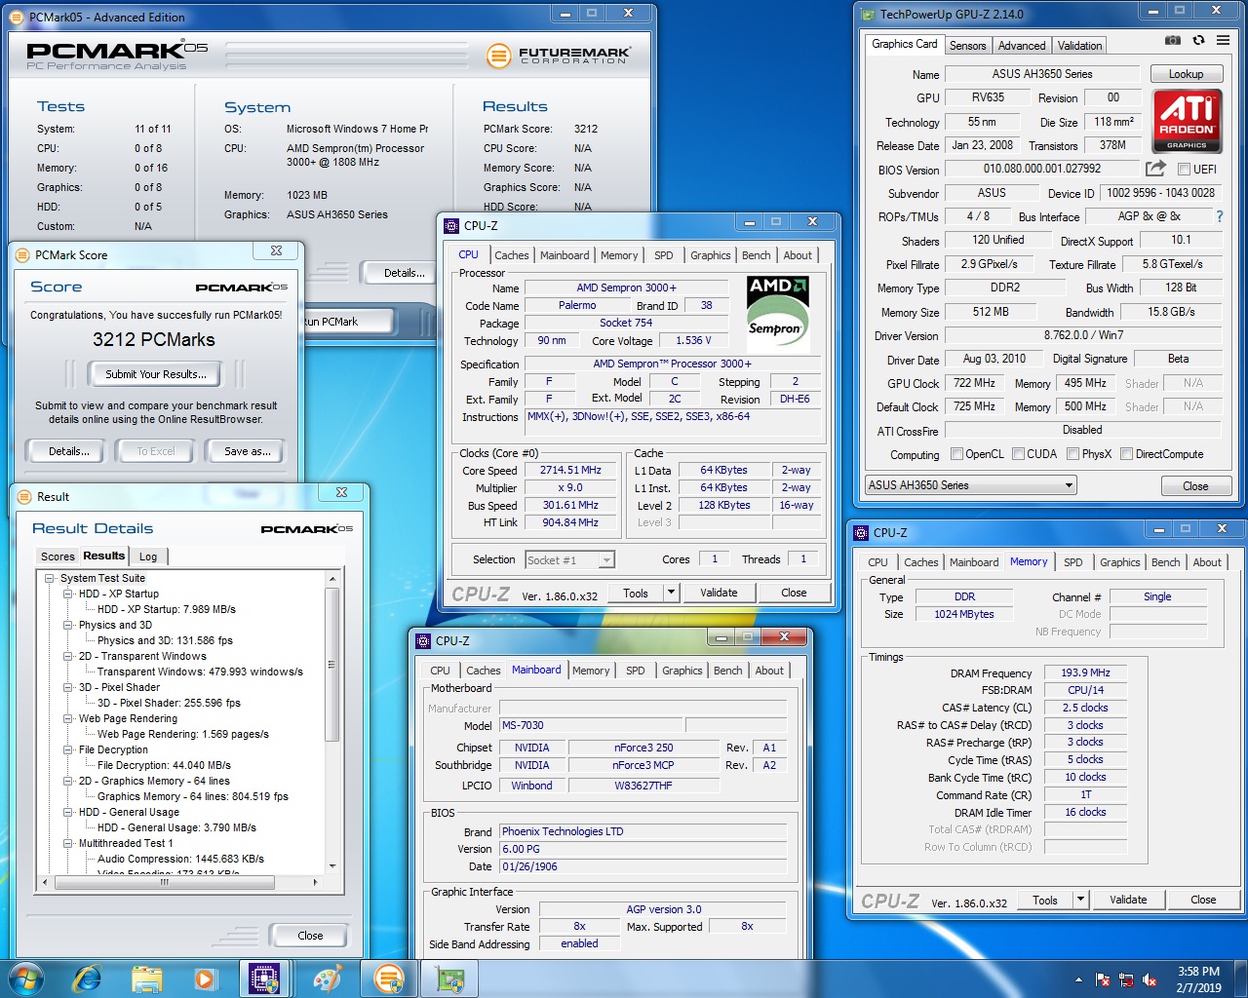The width and height of the screenshot is (1248, 998).
Task: Toggle the CUDA checkbox
Action: coord(1018,454)
